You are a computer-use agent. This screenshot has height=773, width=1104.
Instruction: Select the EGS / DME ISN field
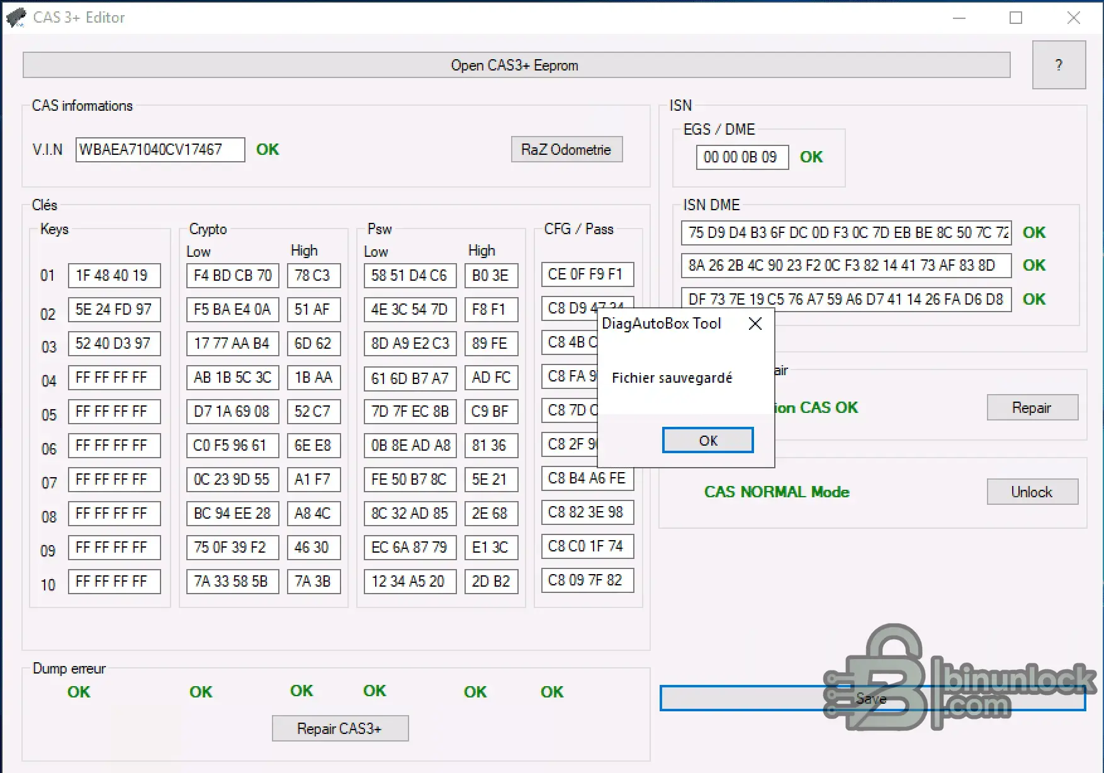tap(742, 157)
